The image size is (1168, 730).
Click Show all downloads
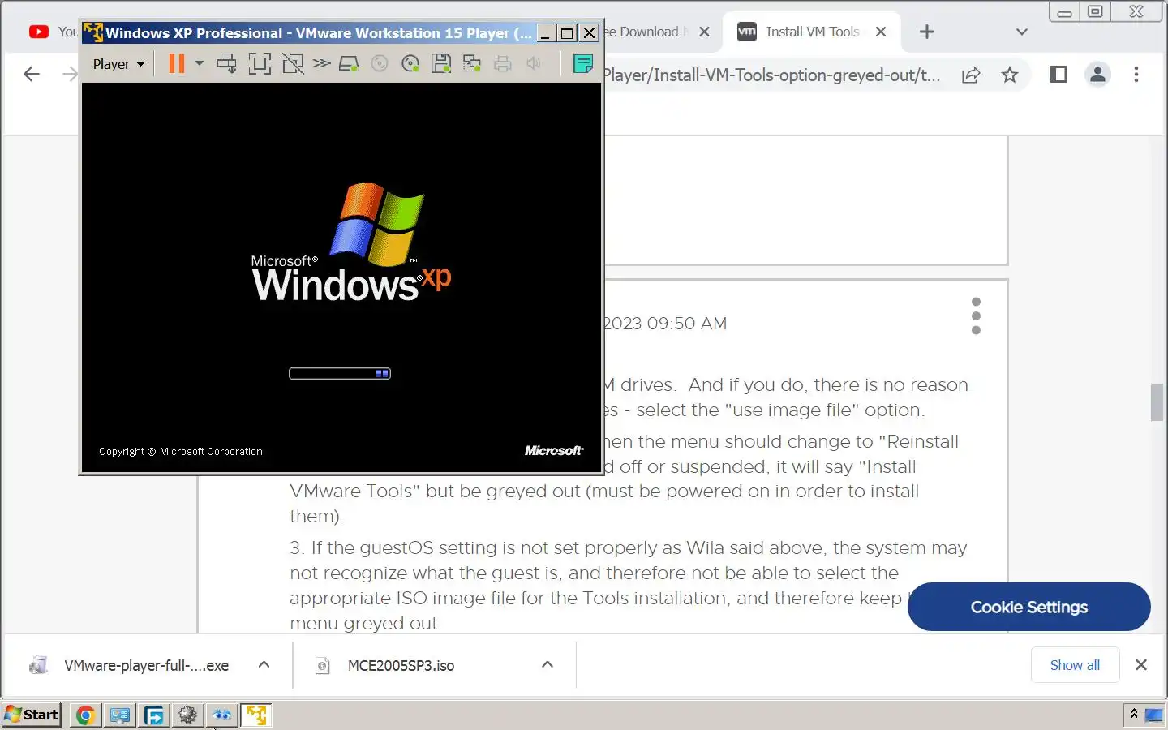(x=1075, y=665)
